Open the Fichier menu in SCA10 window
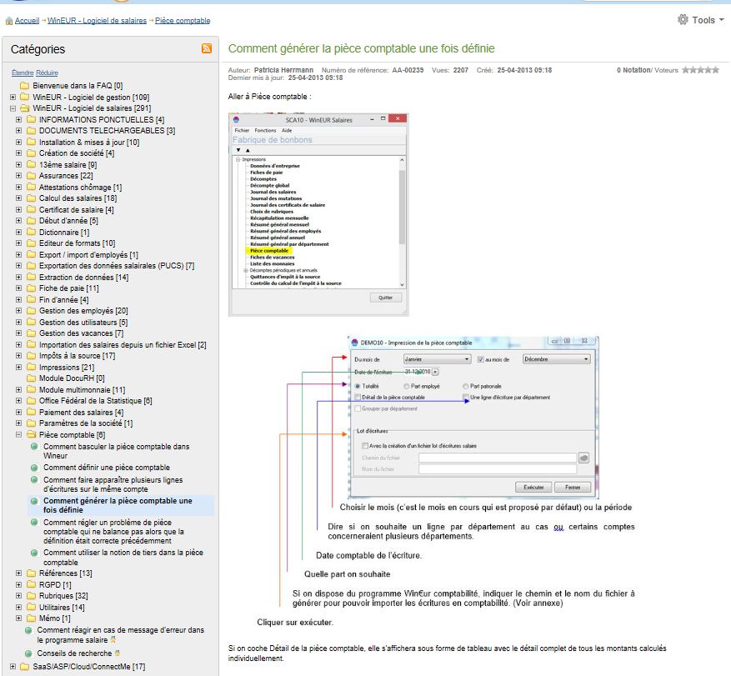Screen dimensions: 731x676 (242, 131)
